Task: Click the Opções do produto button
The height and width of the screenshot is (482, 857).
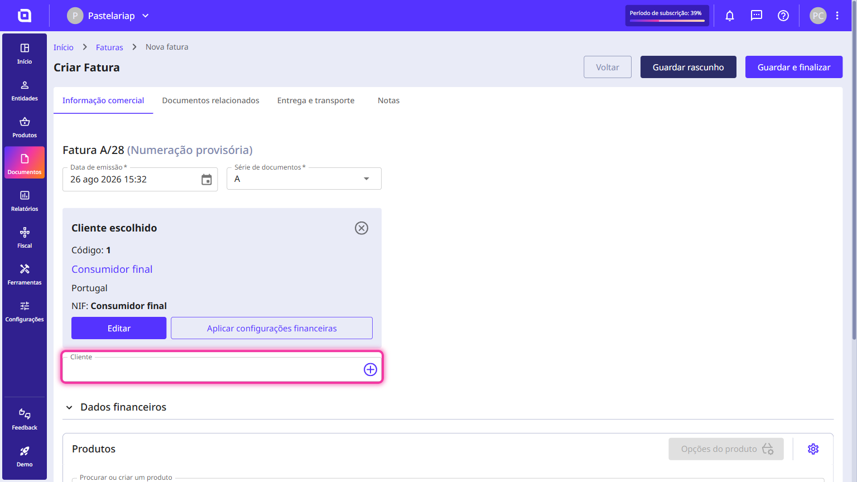Action: [x=726, y=449]
